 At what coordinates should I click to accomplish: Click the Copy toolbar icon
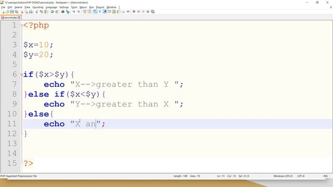click(41, 11)
